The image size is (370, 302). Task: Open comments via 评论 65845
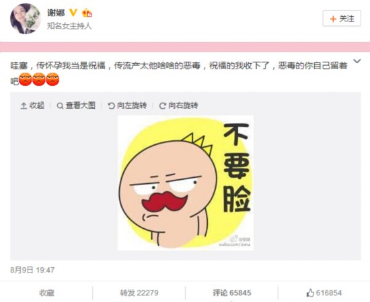[232, 293]
